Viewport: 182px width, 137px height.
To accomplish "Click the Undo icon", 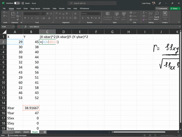I will coord(4,13).
